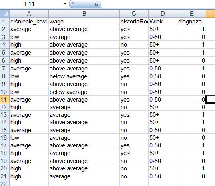Select the highlighted row 11 header

(5, 99)
